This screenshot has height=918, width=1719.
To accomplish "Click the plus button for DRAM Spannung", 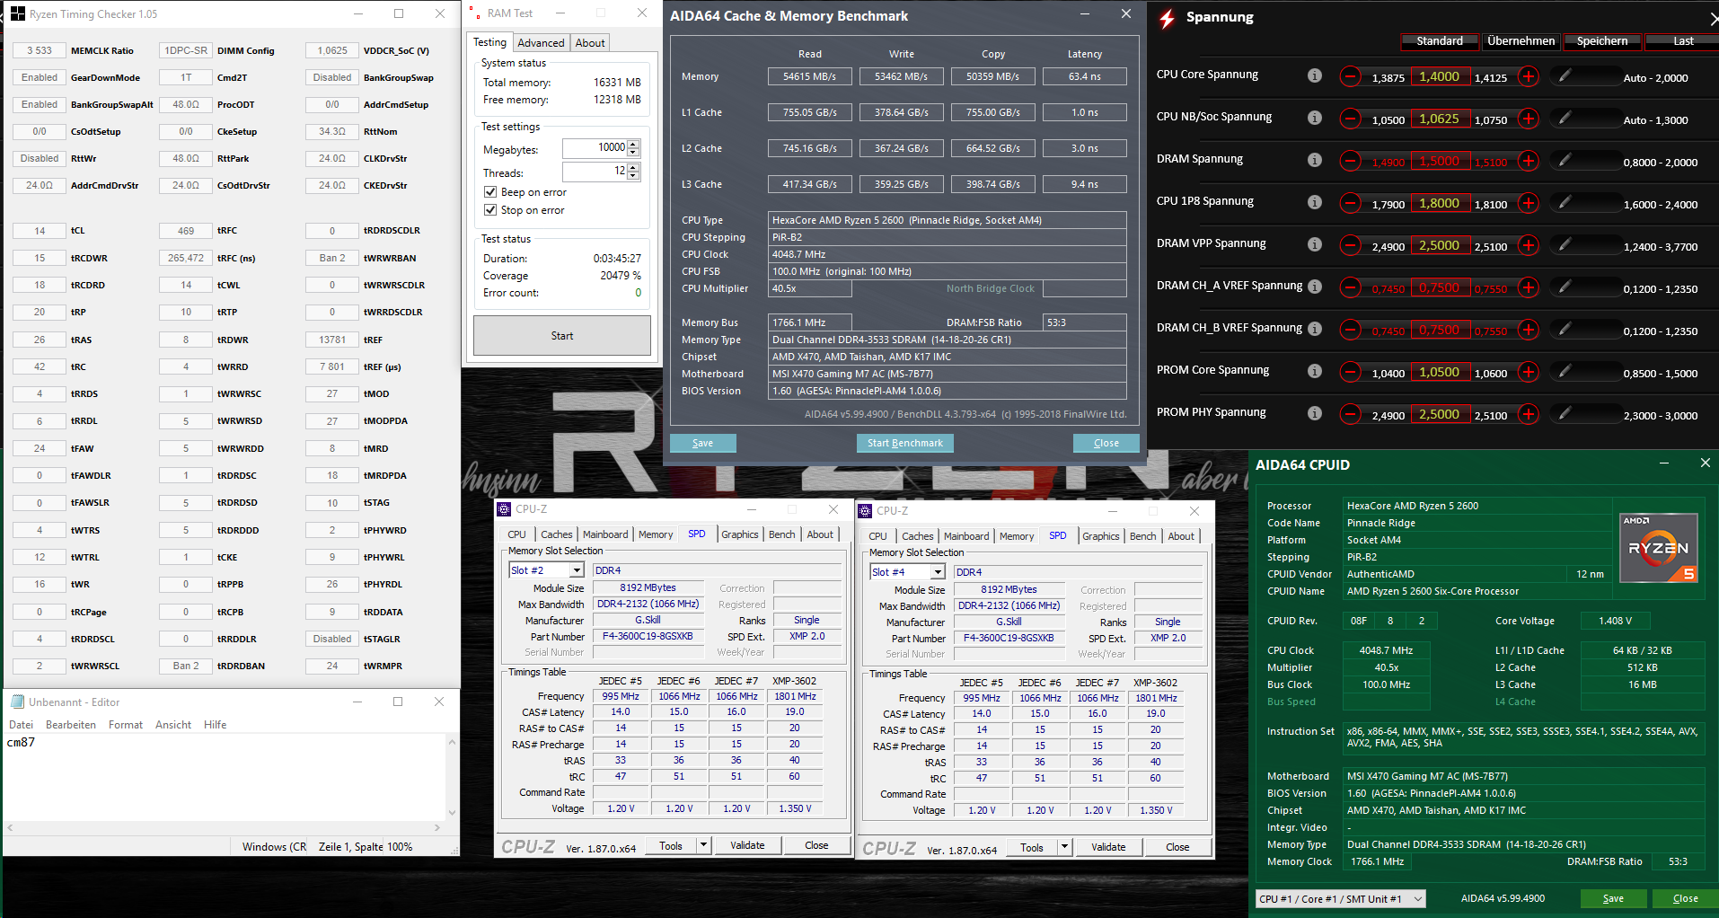I will tap(1528, 161).
